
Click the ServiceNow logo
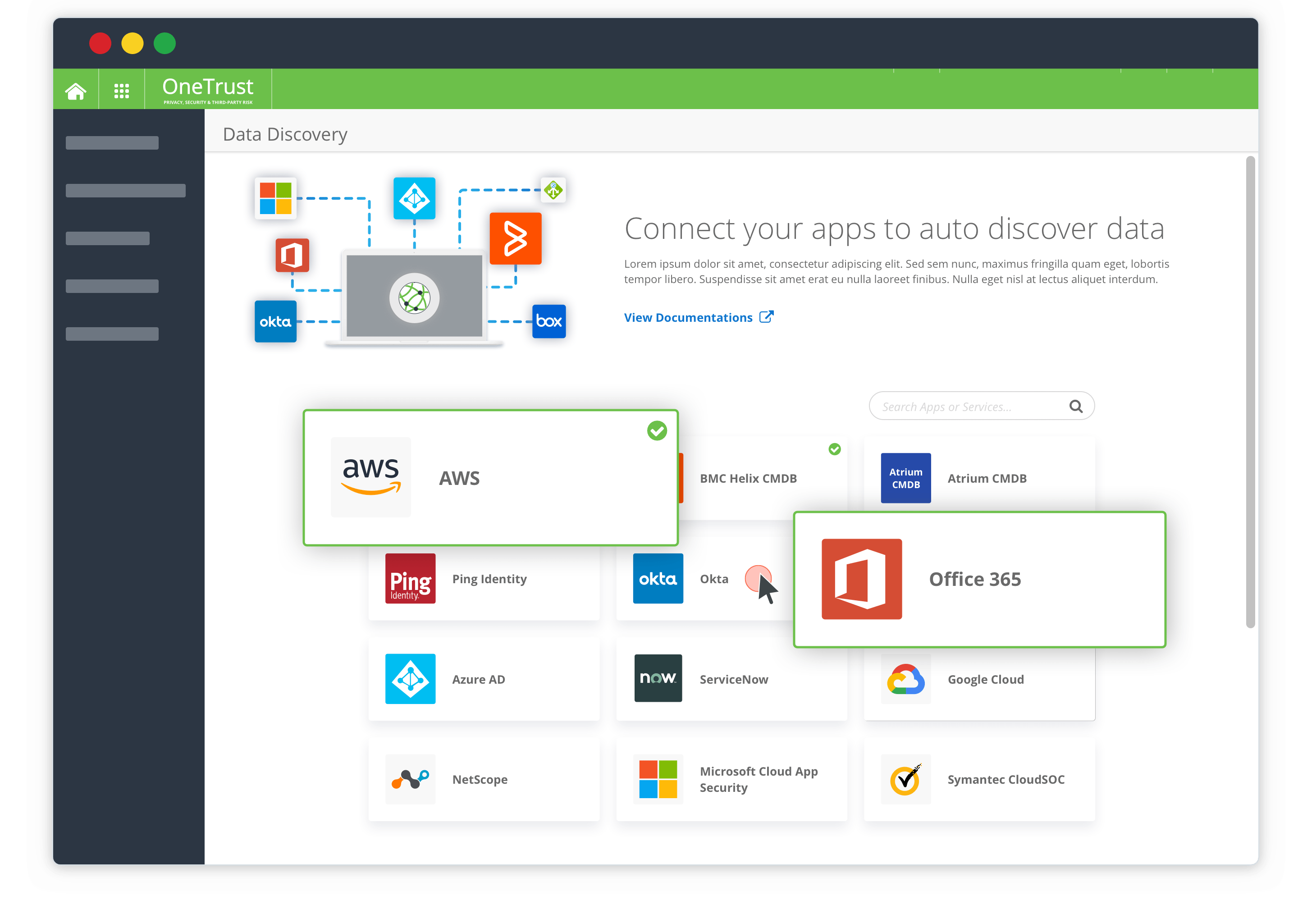click(658, 678)
